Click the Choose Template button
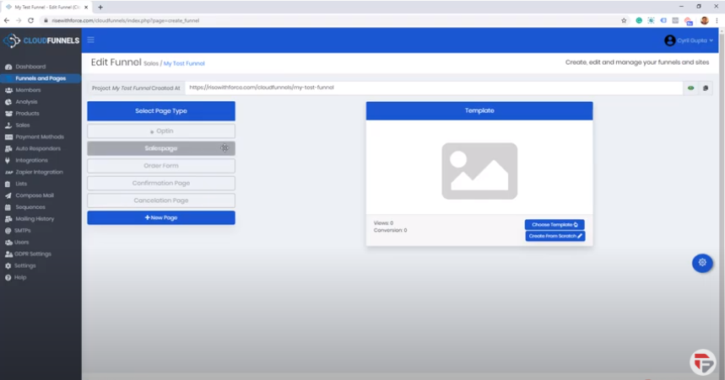 pos(555,225)
